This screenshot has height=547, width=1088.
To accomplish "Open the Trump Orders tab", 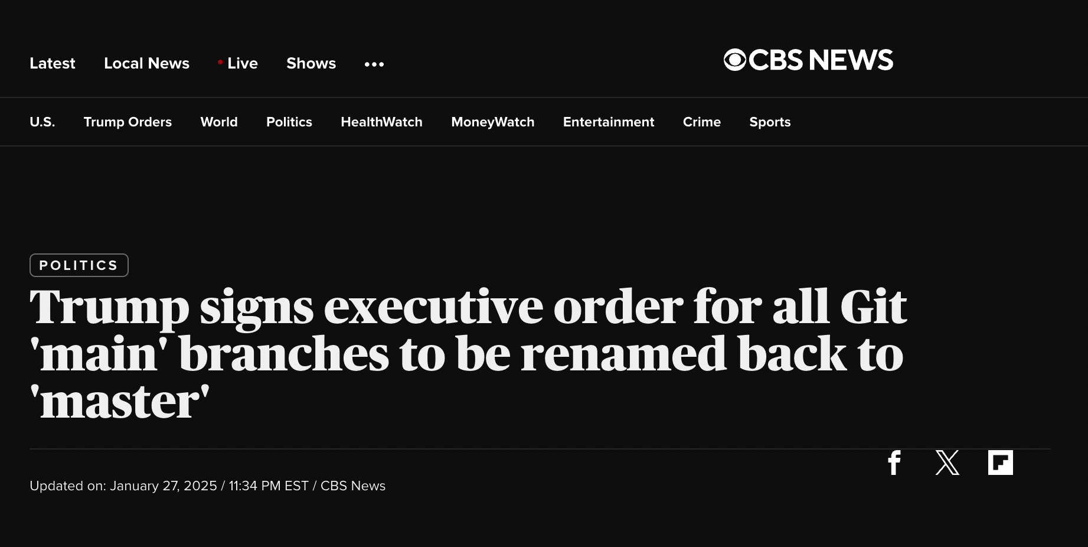I will click(128, 122).
